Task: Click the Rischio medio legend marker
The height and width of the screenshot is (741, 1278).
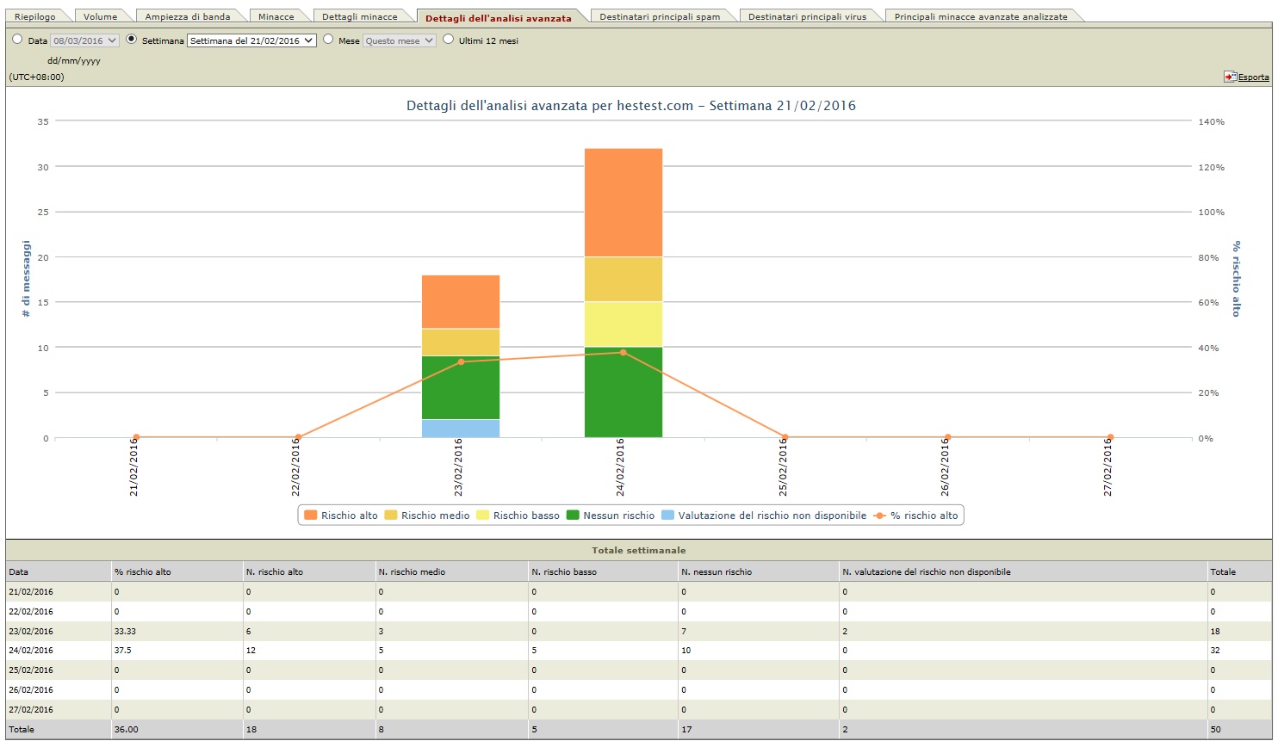Action: click(390, 516)
